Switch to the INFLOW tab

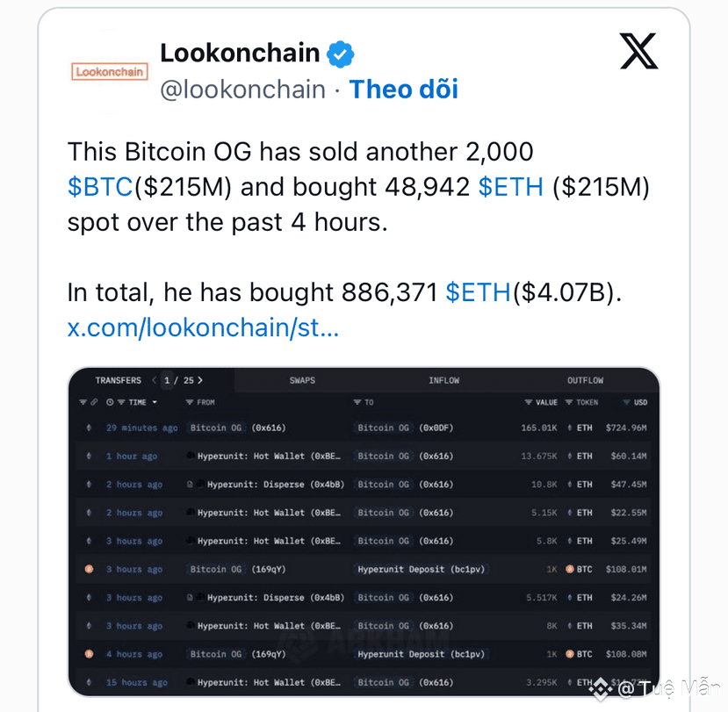pyautogui.click(x=443, y=380)
